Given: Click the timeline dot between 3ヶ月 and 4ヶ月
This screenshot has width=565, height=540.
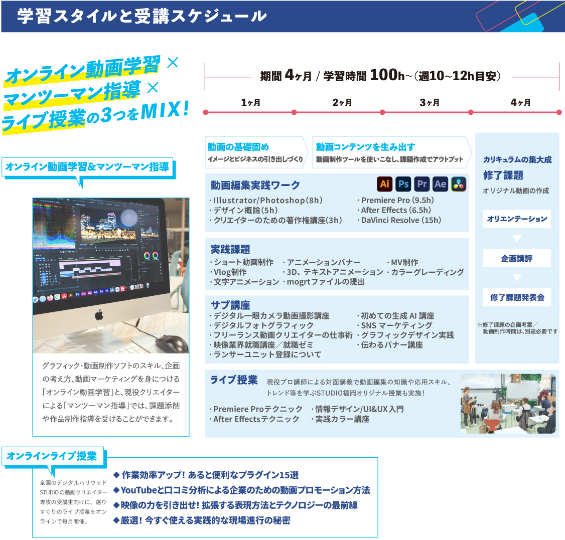Looking at the screenshot, I should (471, 112).
